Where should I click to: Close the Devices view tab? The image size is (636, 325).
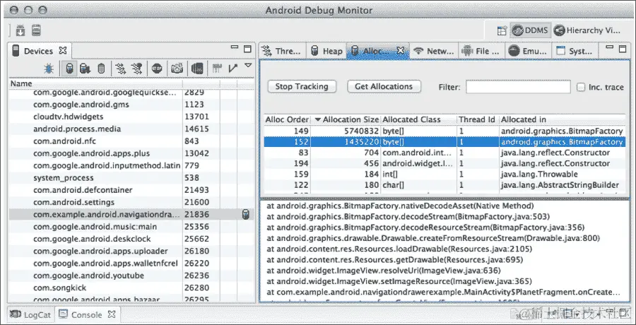click(x=62, y=50)
